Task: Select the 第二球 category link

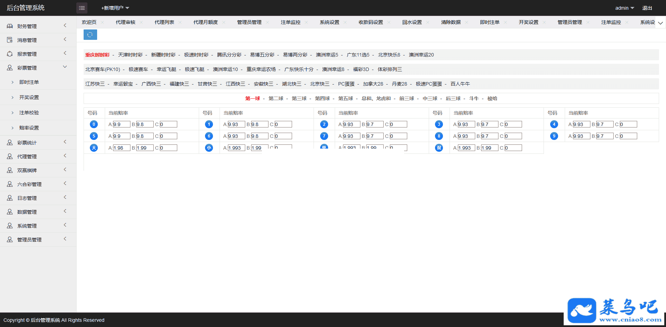Action: [276, 98]
